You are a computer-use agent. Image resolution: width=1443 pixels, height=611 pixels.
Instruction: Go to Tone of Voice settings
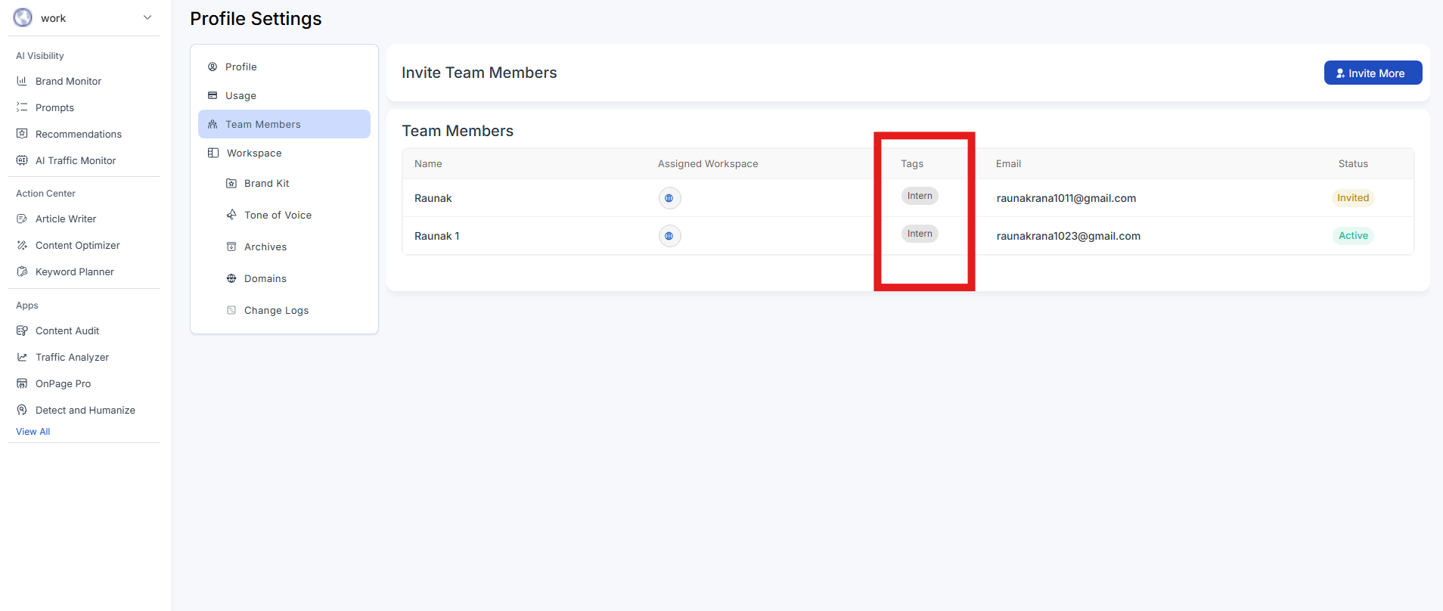(278, 215)
